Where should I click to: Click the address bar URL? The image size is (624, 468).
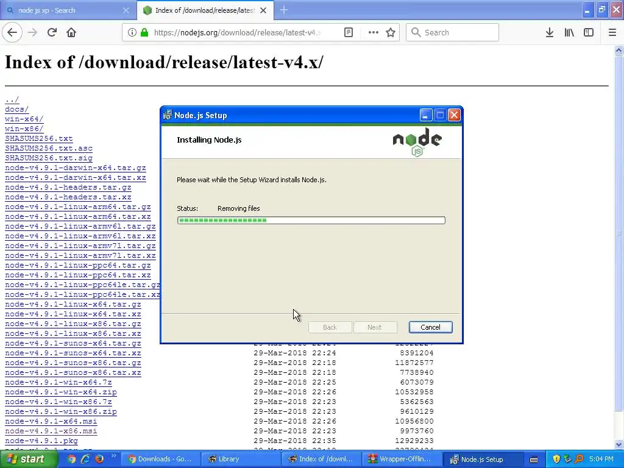tap(237, 32)
